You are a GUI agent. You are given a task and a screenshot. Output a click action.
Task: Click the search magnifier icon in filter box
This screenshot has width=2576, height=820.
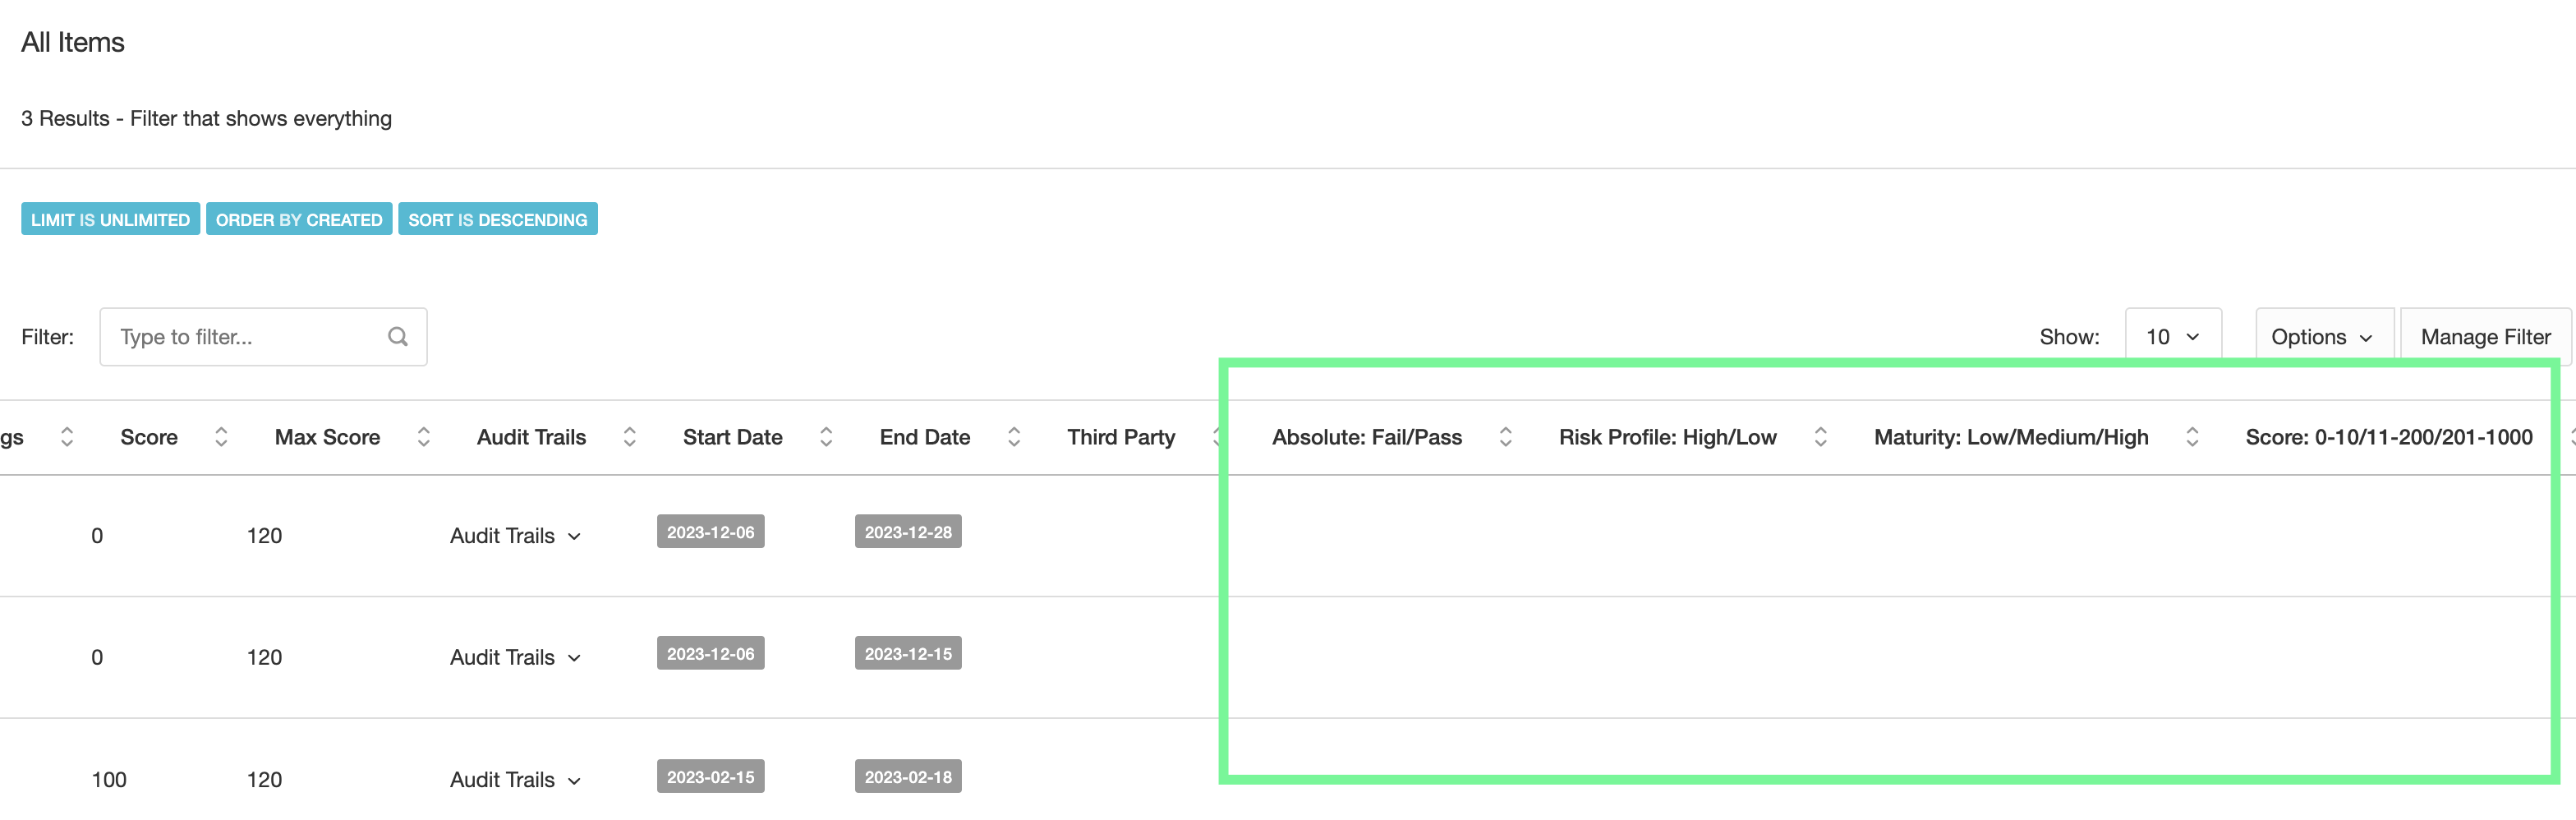pyautogui.click(x=398, y=337)
